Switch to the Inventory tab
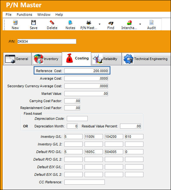This screenshot has width=171, height=190. click(x=47, y=59)
